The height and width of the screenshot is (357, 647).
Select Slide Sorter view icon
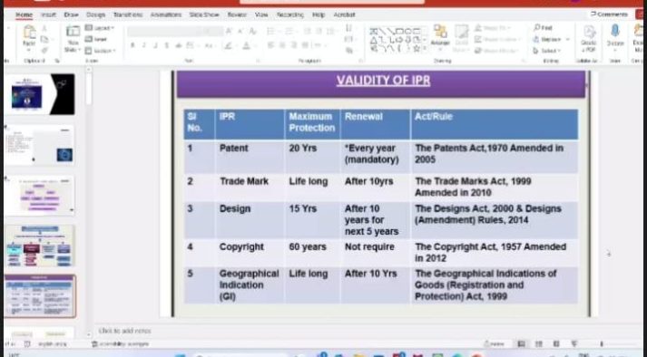point(538,343)
